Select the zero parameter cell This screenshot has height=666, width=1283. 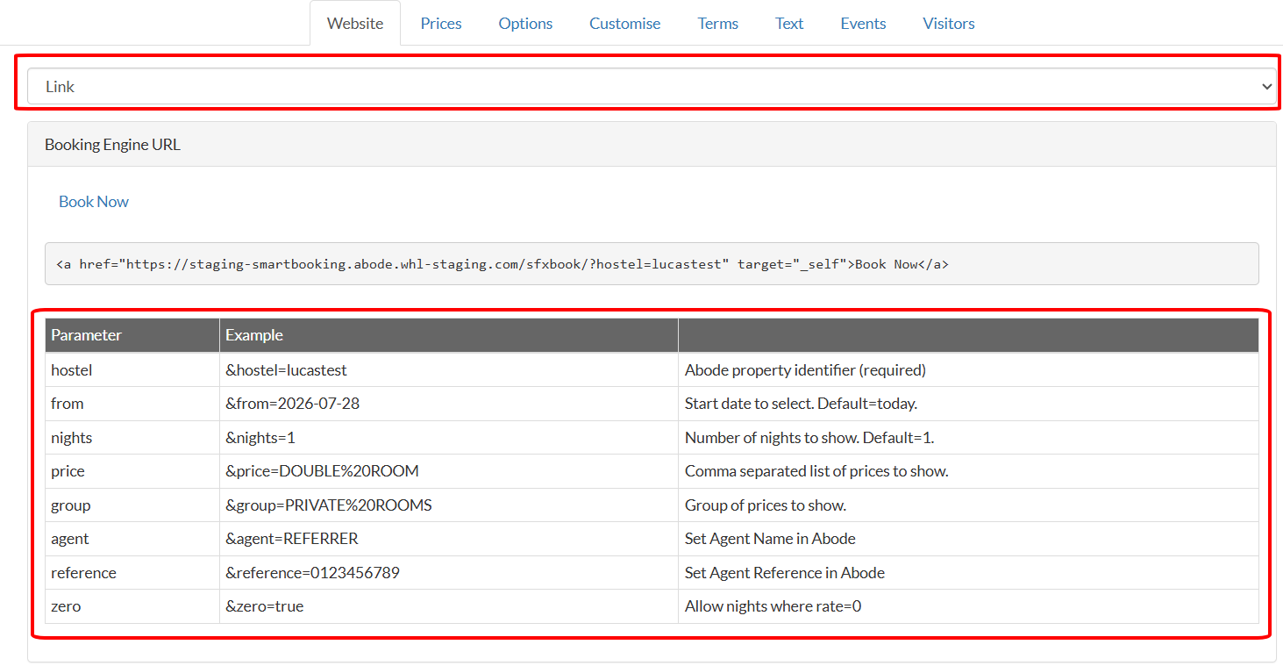tap(132, 606)
